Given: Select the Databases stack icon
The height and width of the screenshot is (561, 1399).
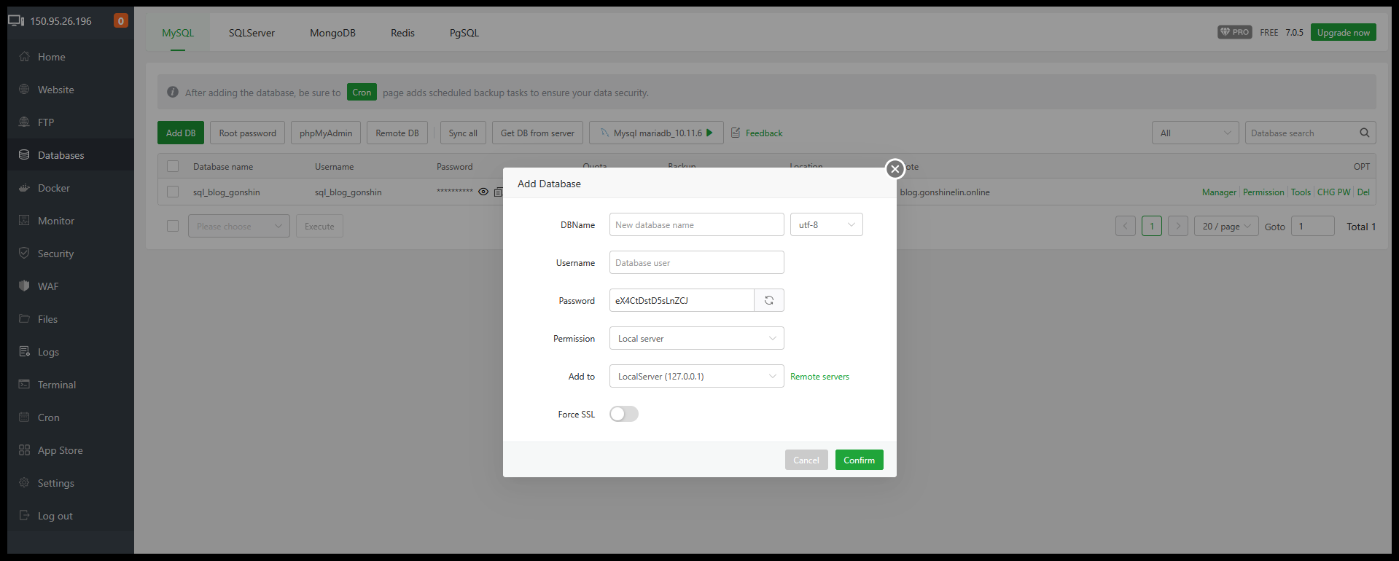Looking at the screenshot, I should [24, 155].
